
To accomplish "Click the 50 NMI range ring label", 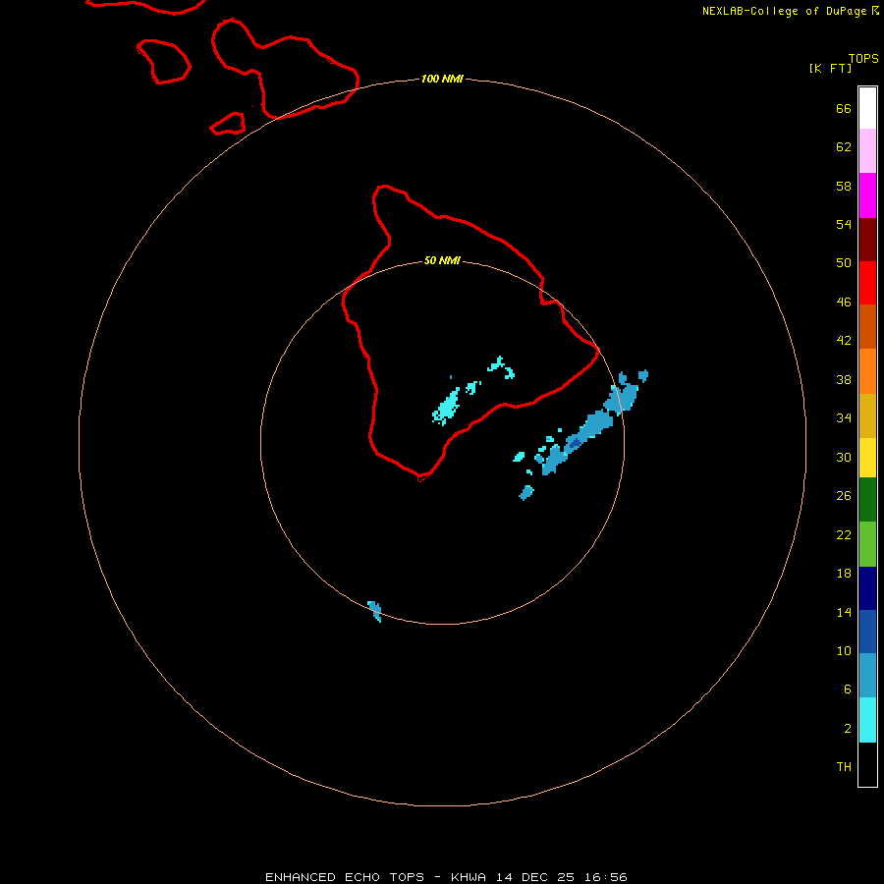I will 442,260.
